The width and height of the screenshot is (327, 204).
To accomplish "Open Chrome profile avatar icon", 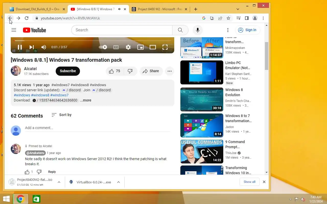I will tap(255, 18).
